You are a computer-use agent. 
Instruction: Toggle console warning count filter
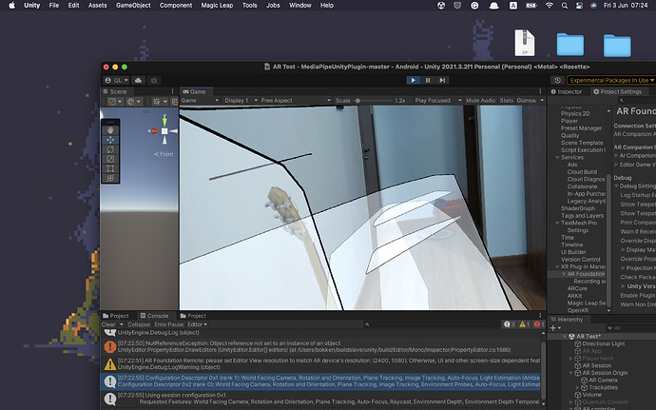click(524, 324)
